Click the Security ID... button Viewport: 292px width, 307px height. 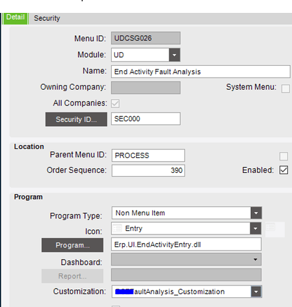76,119
